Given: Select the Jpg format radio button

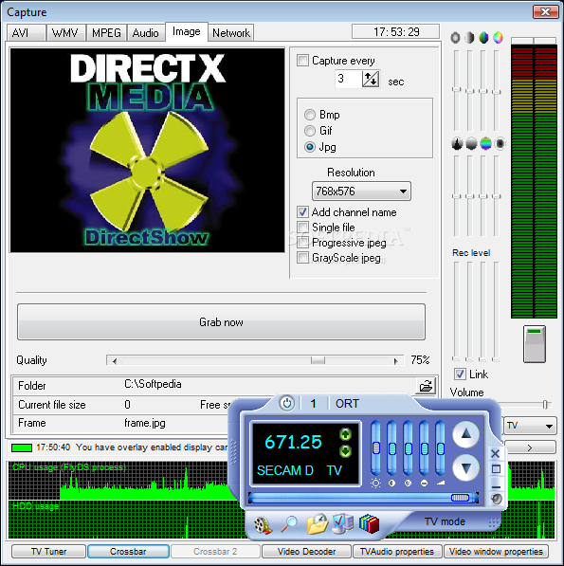Looking at the screenshot, I should coord(310,147).
